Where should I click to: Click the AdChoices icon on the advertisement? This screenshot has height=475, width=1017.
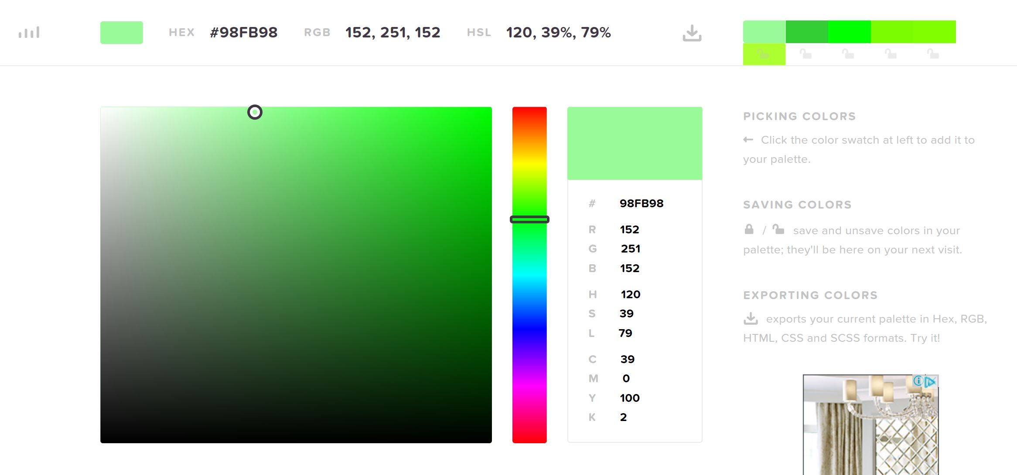(x=931, y=382)
